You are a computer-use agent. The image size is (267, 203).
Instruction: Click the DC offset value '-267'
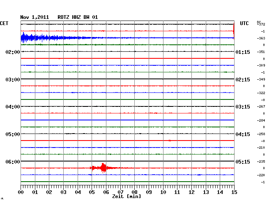click(x=261, y=106)
